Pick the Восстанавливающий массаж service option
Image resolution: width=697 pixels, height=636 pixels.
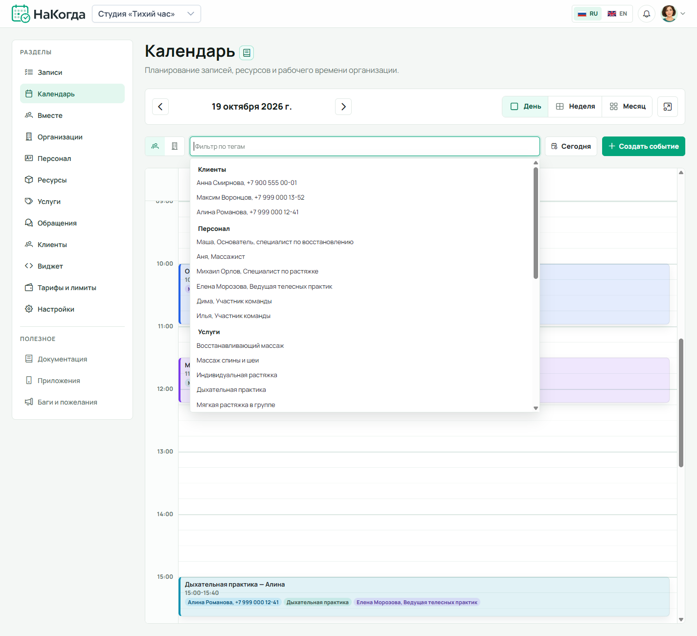(362, 346)
